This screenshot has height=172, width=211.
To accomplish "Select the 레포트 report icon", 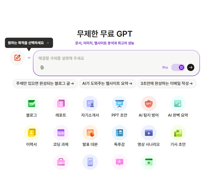I will [61, 104].
